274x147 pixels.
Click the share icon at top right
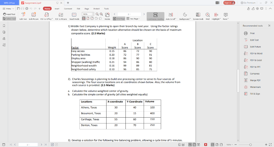(x=253, y=9)
